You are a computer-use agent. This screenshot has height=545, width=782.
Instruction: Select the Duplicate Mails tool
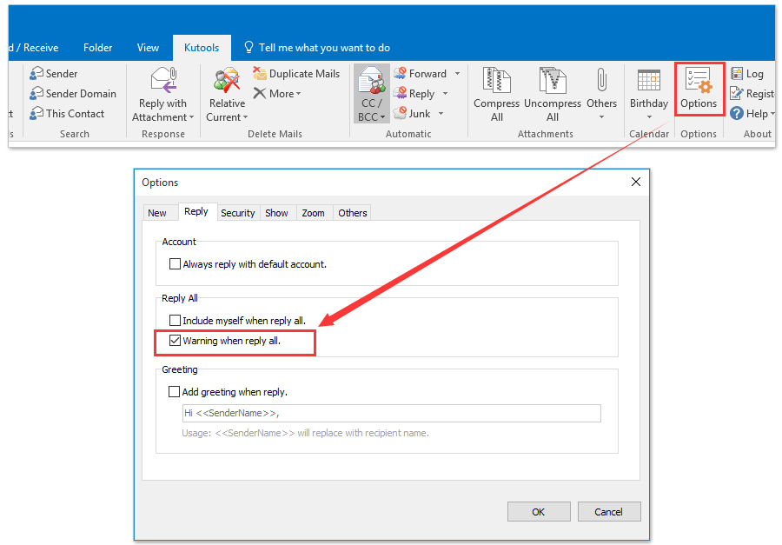pos(296,73)
